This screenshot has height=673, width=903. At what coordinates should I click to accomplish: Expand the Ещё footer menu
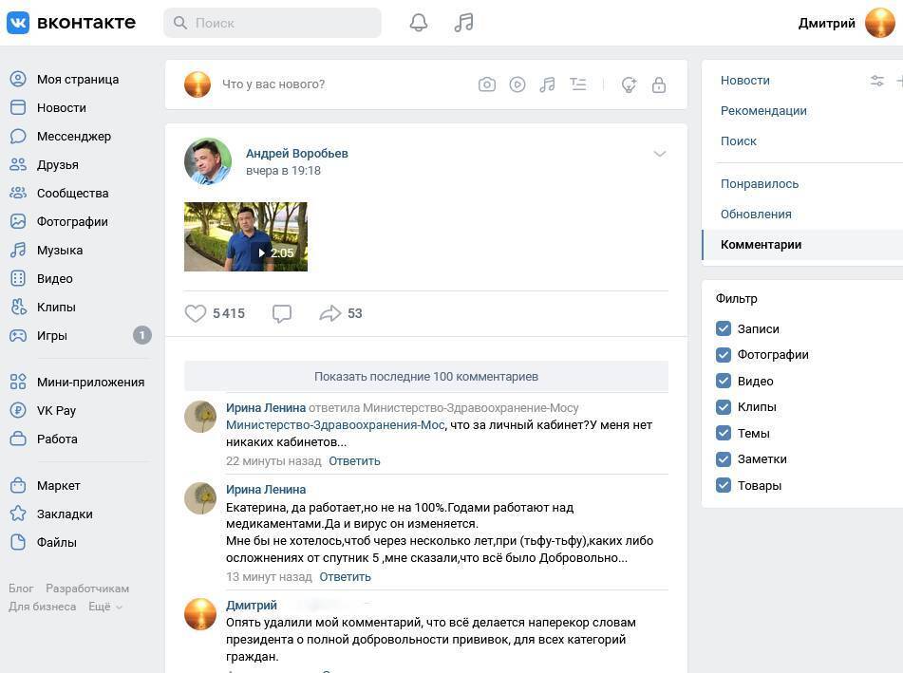click(104, 607)
